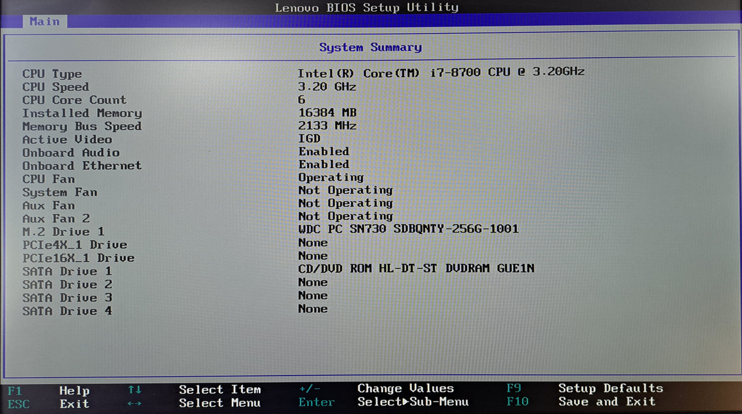The width and height of the screenshot is (742, 414).
Task: Click the CPU Type label
Action: (x=52, y=74)
